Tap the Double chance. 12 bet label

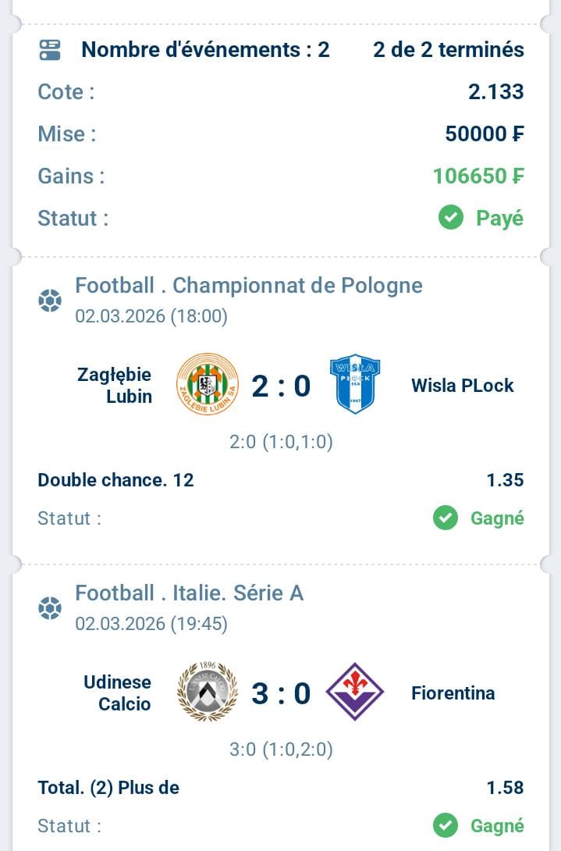(x=115, y=479)
